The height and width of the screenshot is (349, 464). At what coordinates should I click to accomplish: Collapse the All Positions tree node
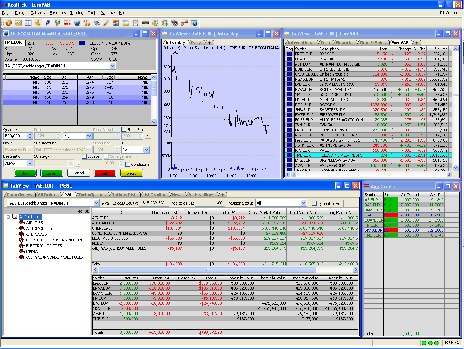tap(8, 217)
